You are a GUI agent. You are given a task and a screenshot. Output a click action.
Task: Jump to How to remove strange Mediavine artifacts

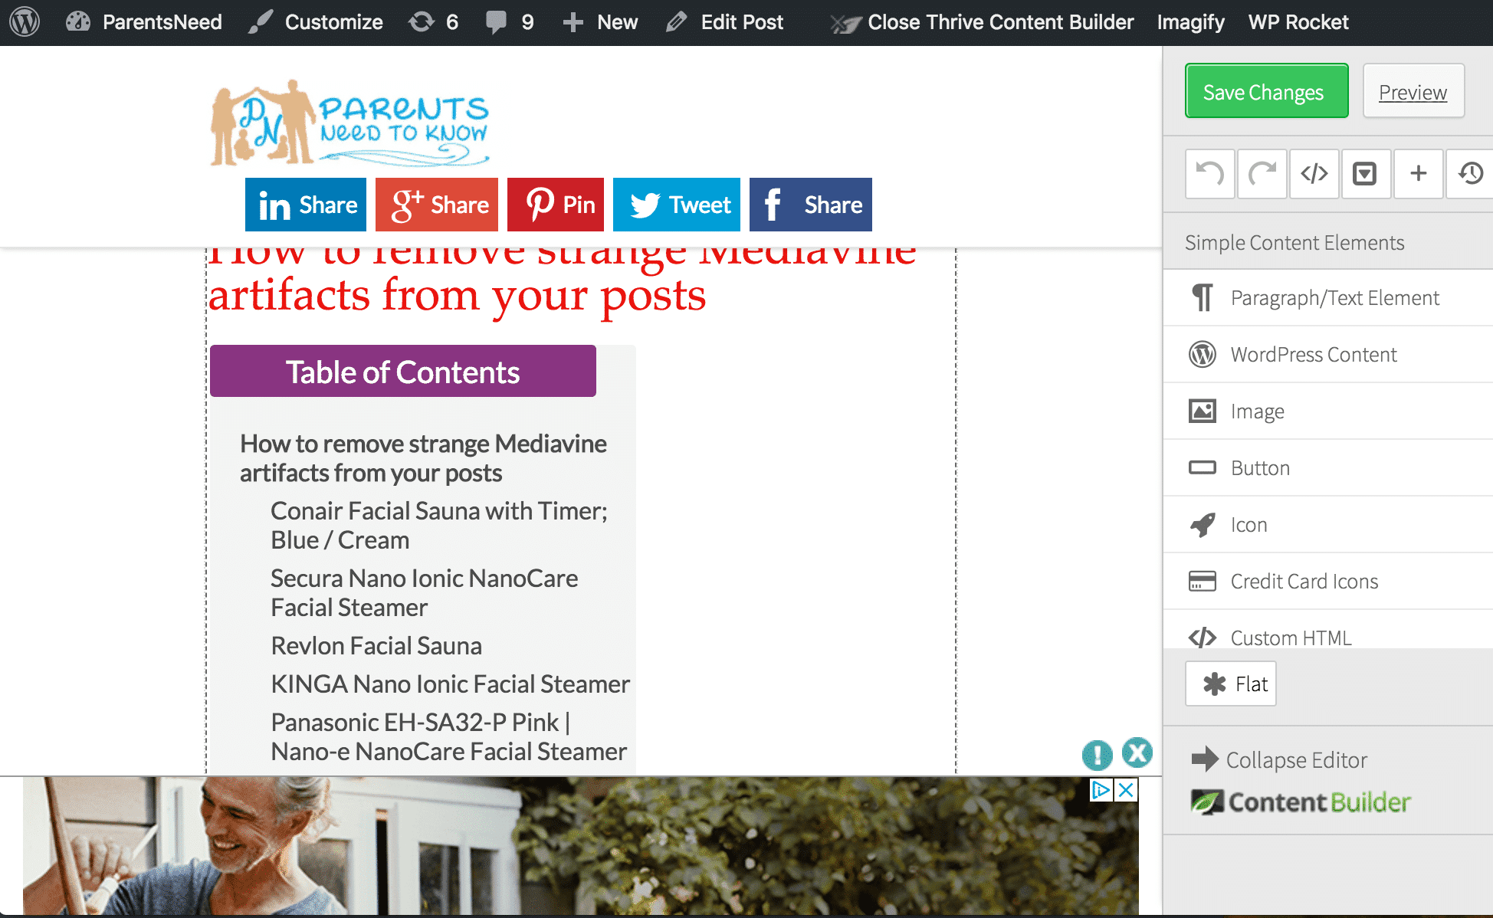tap(423, 458)
